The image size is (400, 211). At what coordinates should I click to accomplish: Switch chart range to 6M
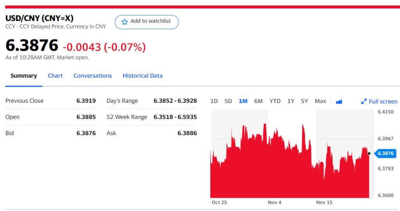tap(258, 101)
